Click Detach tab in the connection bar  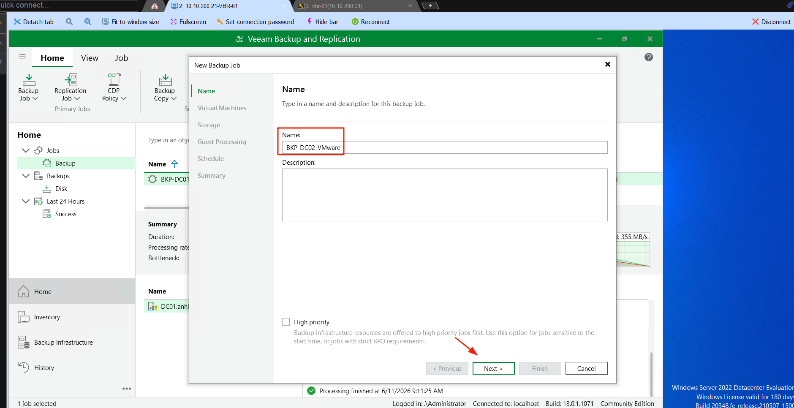pos(34,22)
